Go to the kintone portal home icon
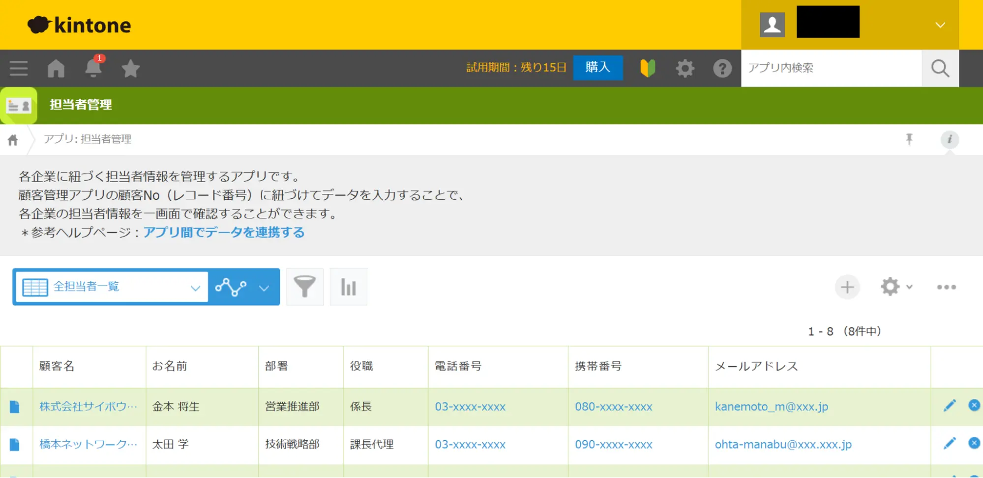This screenshot has width=983, height=478. click(x=56, y=68)
